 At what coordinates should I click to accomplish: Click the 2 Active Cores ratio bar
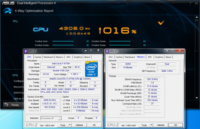(125, 41)
